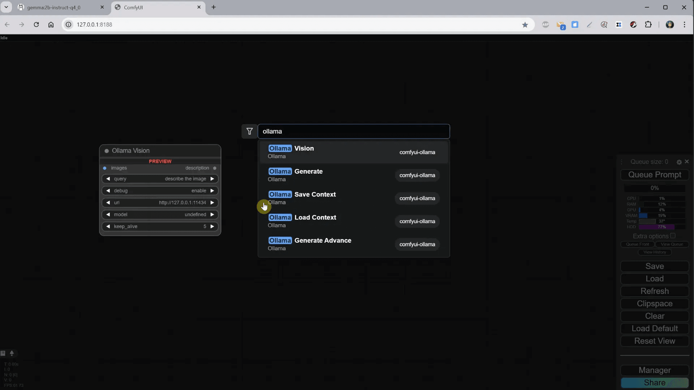Click inside the ollama search input field
Screen dimensions: 694x390
tap(354, 131)
